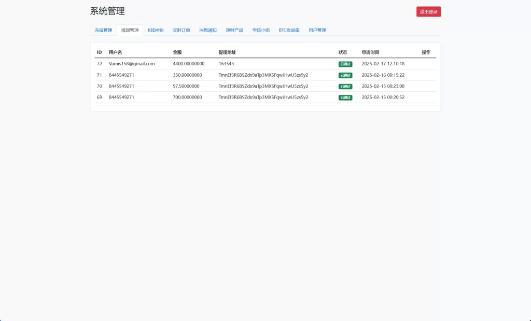531x321 pixels.
Task: Open the K线控制 tab
Action: (156, 30)
